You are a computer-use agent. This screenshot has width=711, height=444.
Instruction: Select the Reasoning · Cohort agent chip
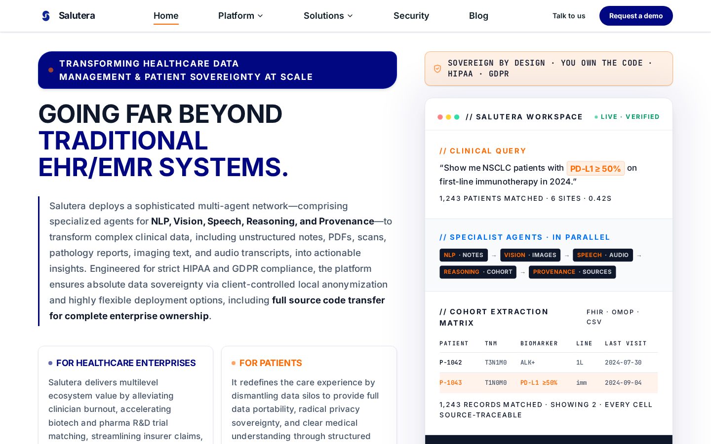pyautogui.click(x=478, y=272)
